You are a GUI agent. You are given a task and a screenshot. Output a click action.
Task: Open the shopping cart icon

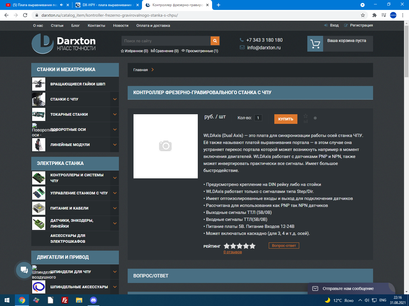315,44
